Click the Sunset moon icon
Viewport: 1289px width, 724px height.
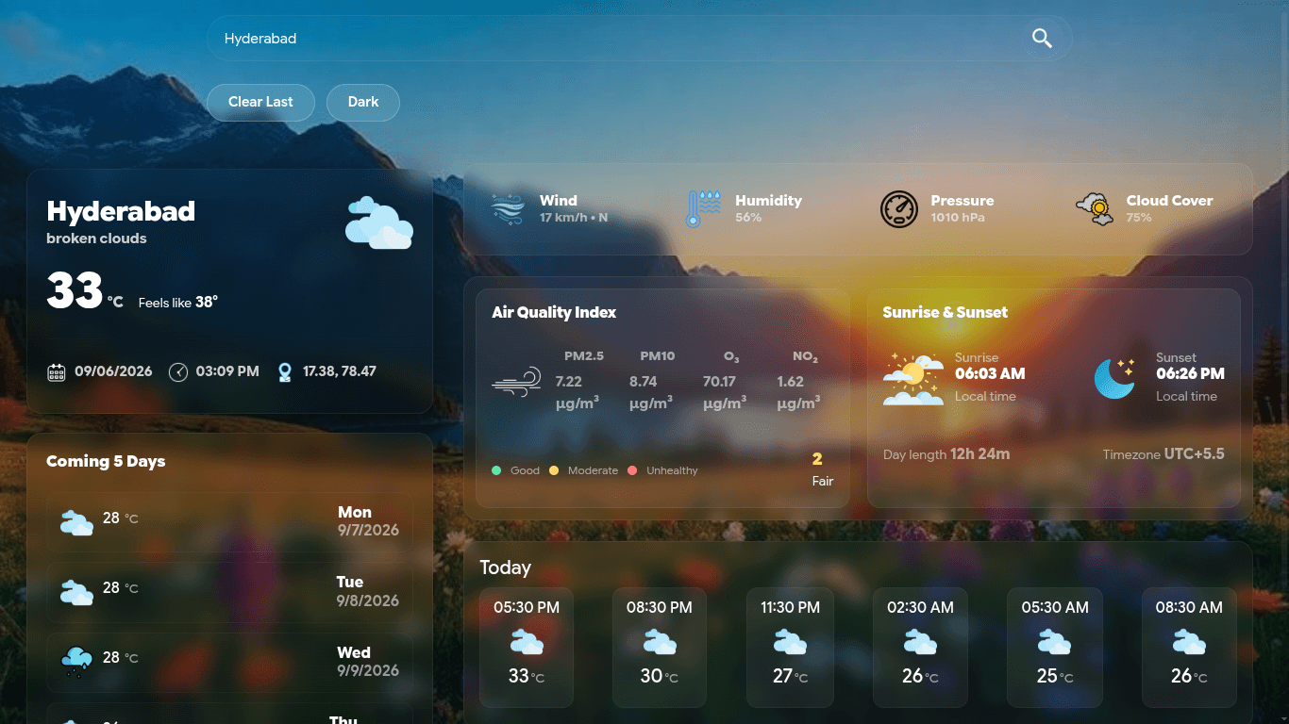click(1115, 378)
